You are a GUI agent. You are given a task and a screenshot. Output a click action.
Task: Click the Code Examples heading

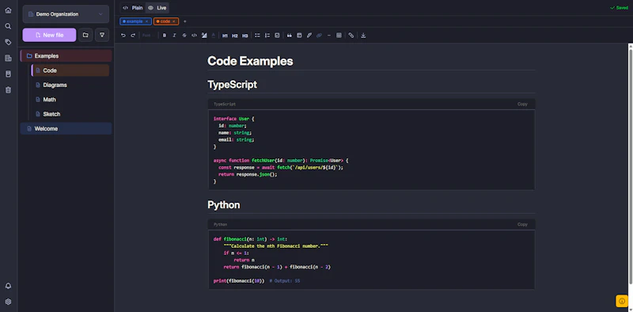click(250, 62)
